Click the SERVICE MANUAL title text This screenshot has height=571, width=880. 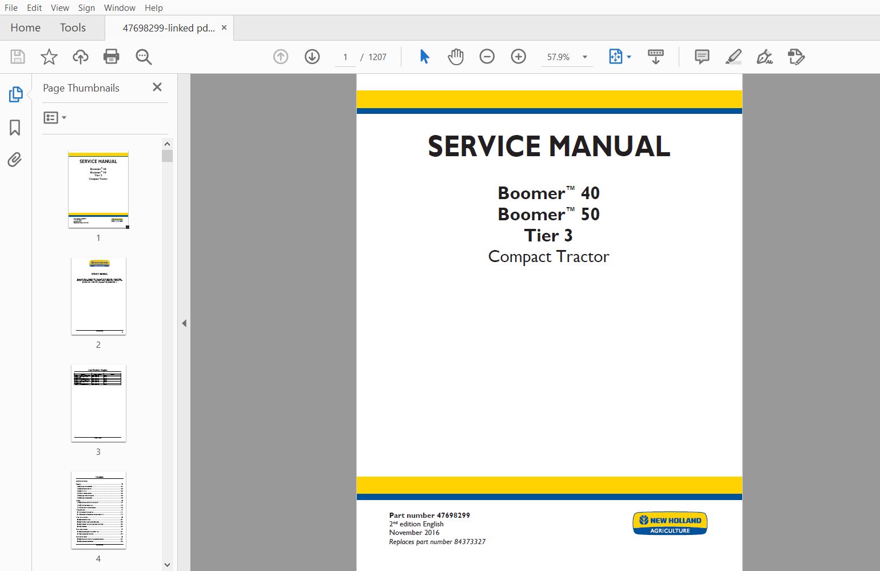click(x=549, y=146)
